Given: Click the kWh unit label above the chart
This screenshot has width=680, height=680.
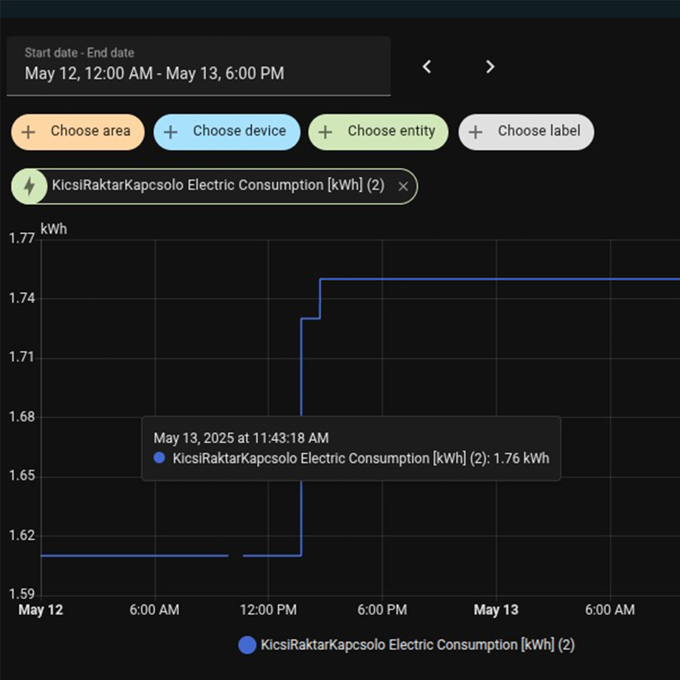Looking at the screenshot, I should (x=54, y=229).
